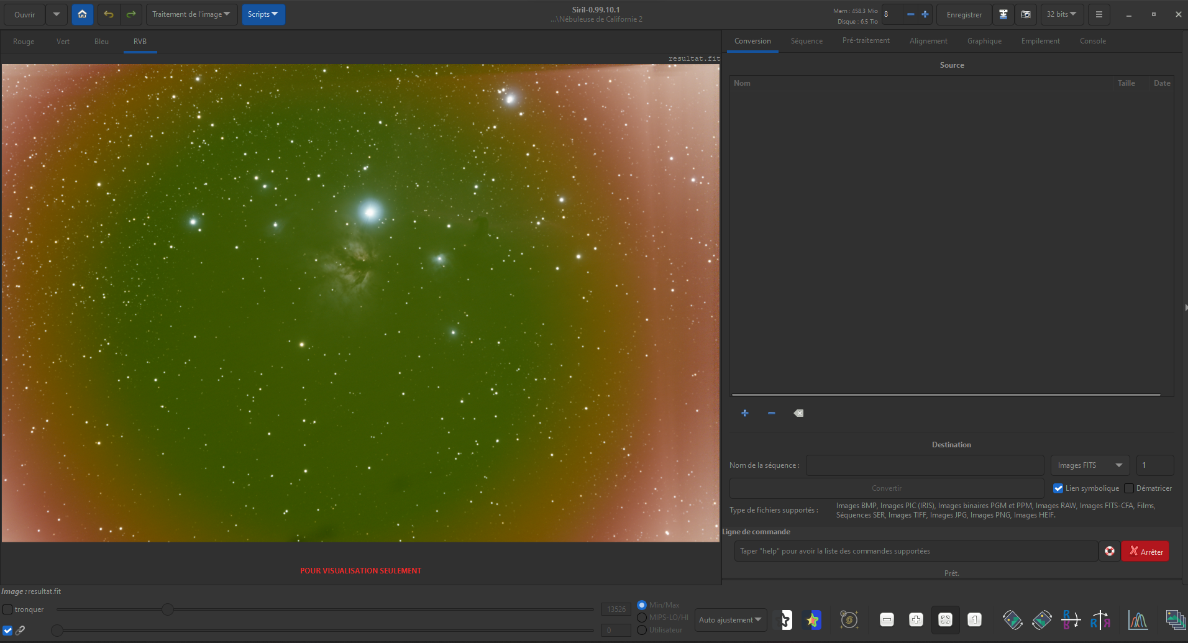This screenshot has width=1188, height=643.
Task: Open the Traitement de l'image dropdown
Action: point(191,14)
